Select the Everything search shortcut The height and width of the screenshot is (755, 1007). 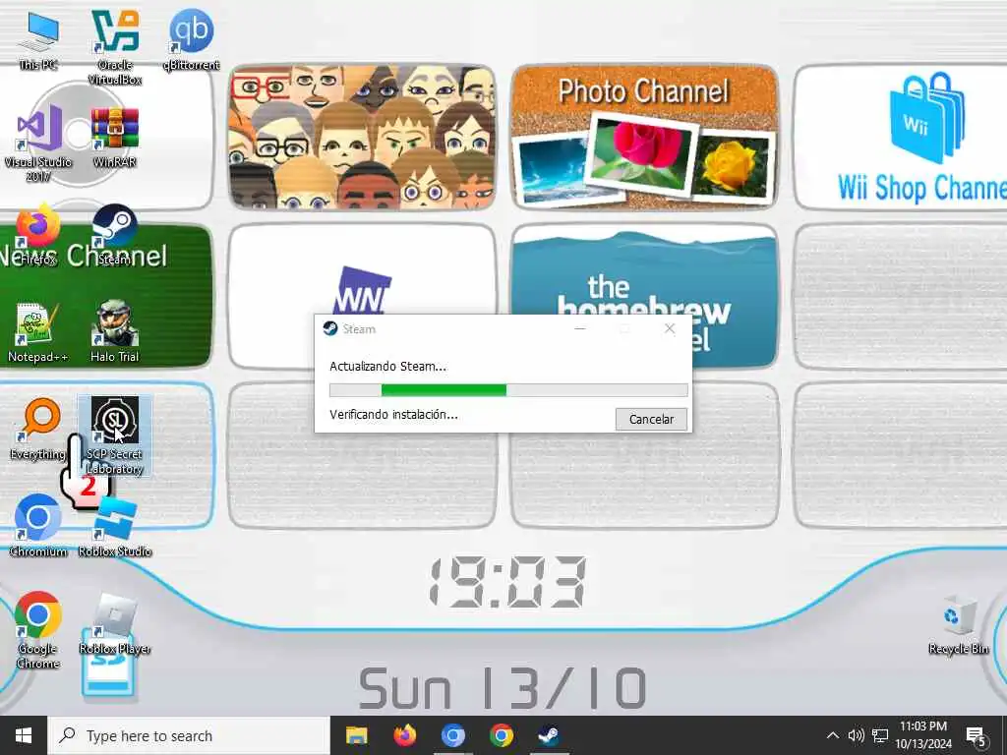coord(38,429)
